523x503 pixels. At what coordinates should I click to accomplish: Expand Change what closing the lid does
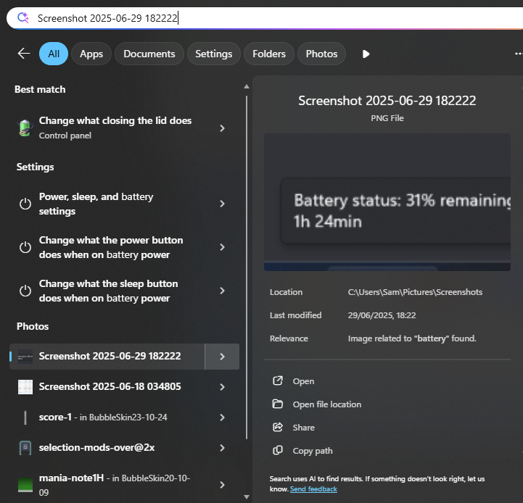click(222, 128)
